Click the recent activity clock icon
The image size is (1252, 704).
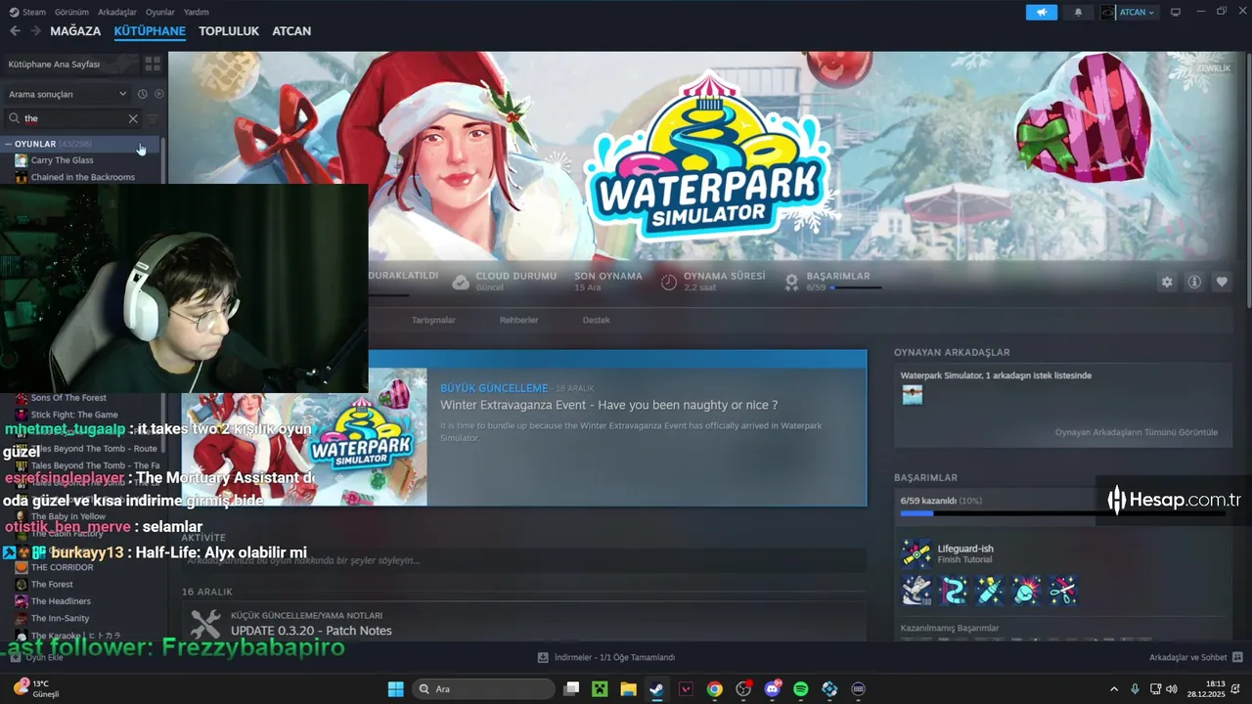coord(143,94)
